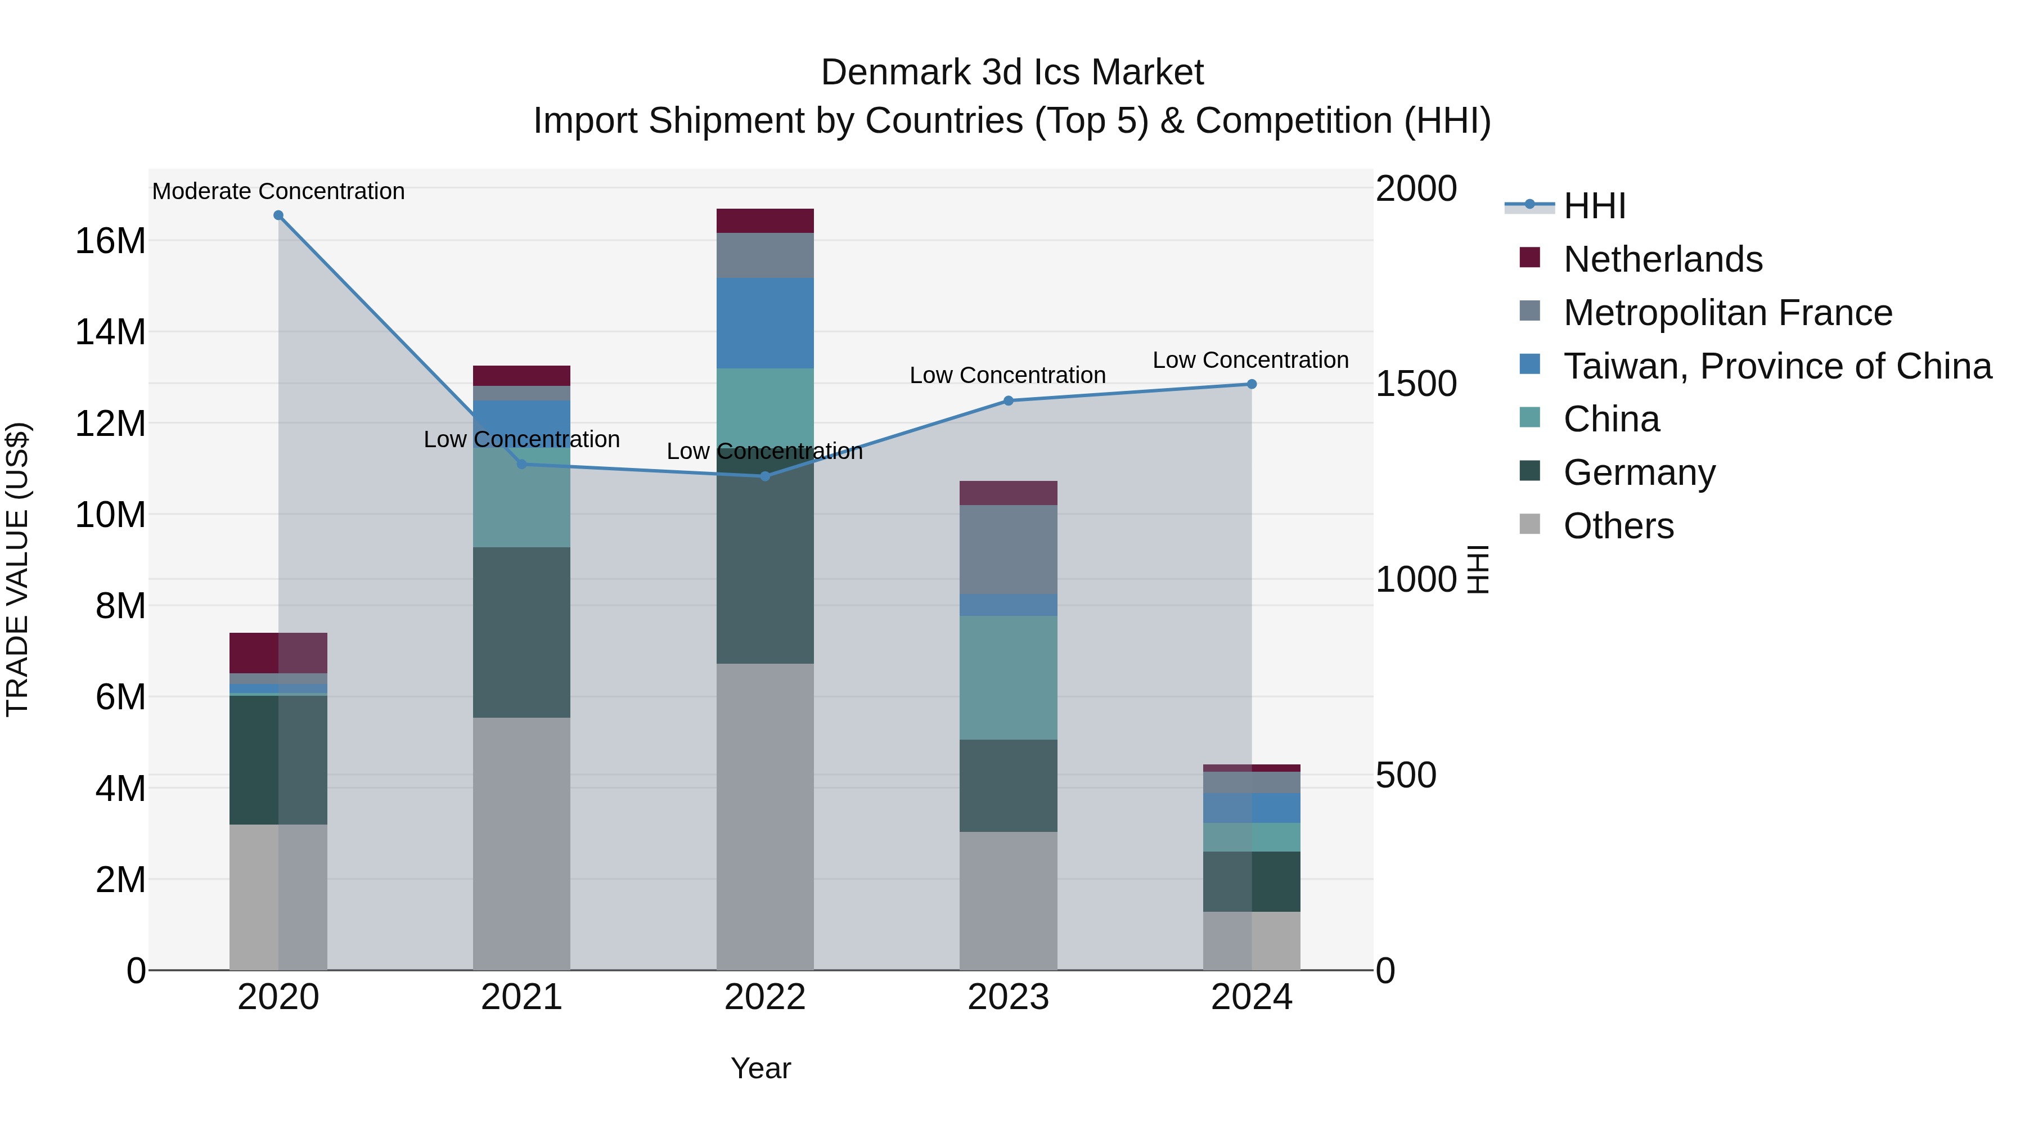Click the Taiwan blue legend swatch

point(1530,364)
